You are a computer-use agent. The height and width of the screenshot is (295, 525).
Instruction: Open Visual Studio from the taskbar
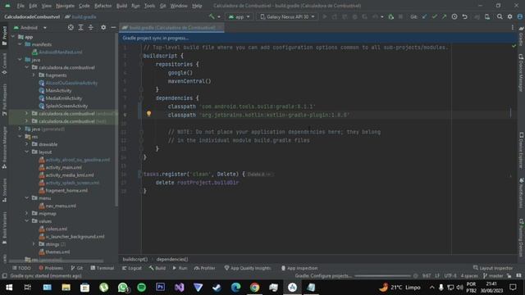tap(179, 288)
